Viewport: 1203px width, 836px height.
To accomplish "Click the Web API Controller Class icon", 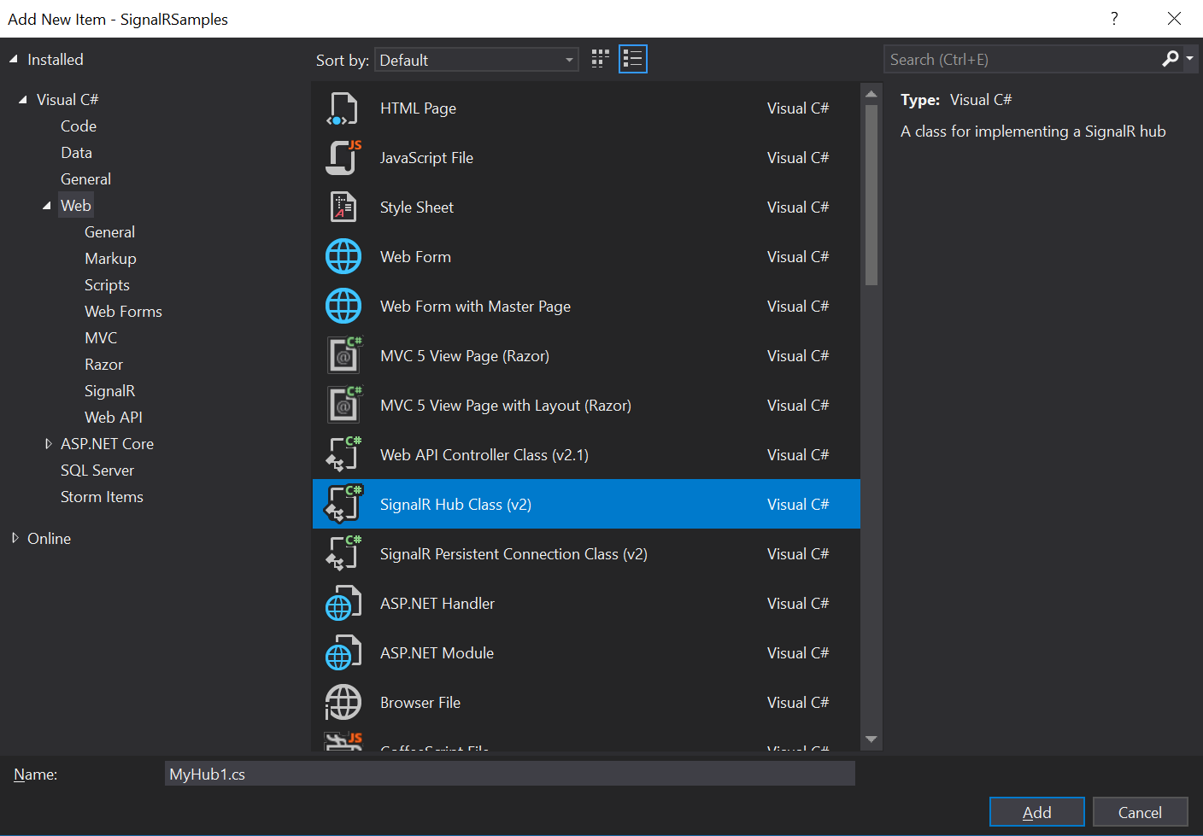I will (x=343, y=454).
